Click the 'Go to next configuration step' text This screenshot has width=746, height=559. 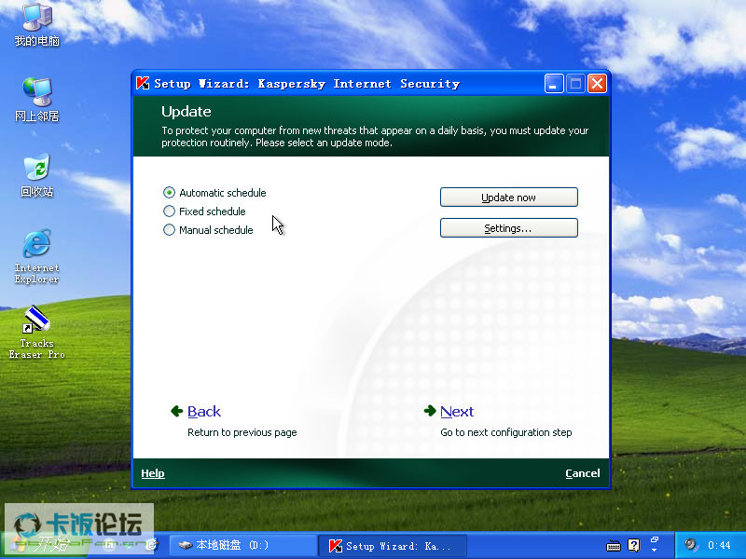pyautogui.click(x=506, y=432)
